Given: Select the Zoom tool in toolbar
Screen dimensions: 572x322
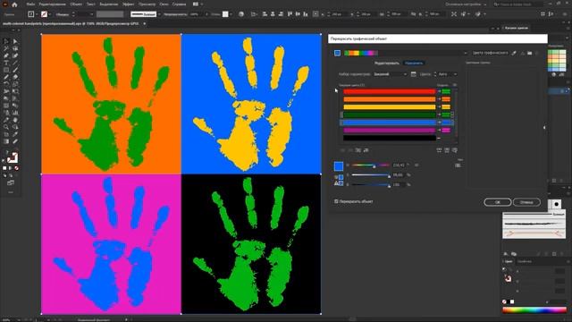Looking at the screenshot, I should coord(6,127).
